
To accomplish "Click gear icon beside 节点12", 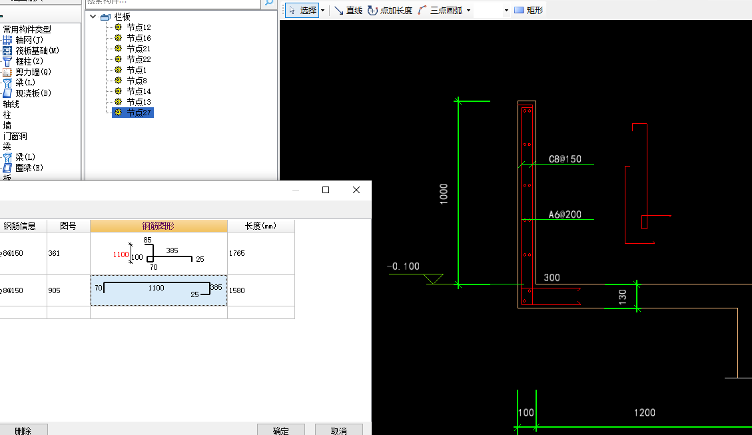I will pos(119,27).
